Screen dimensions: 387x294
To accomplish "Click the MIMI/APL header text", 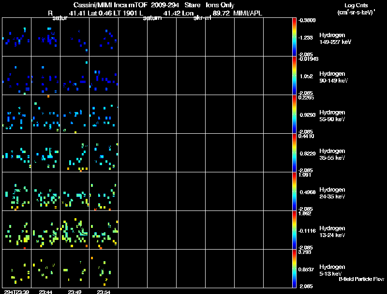I will pyautogui.click(x=248, y=13).
